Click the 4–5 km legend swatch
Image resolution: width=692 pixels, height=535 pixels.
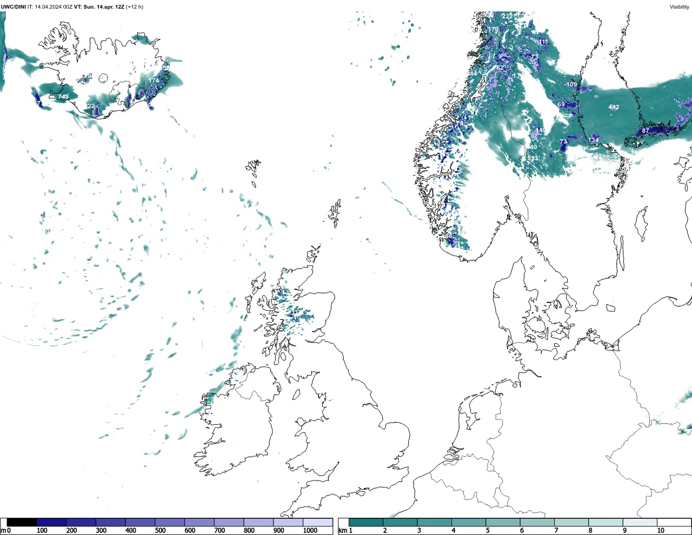469,522
